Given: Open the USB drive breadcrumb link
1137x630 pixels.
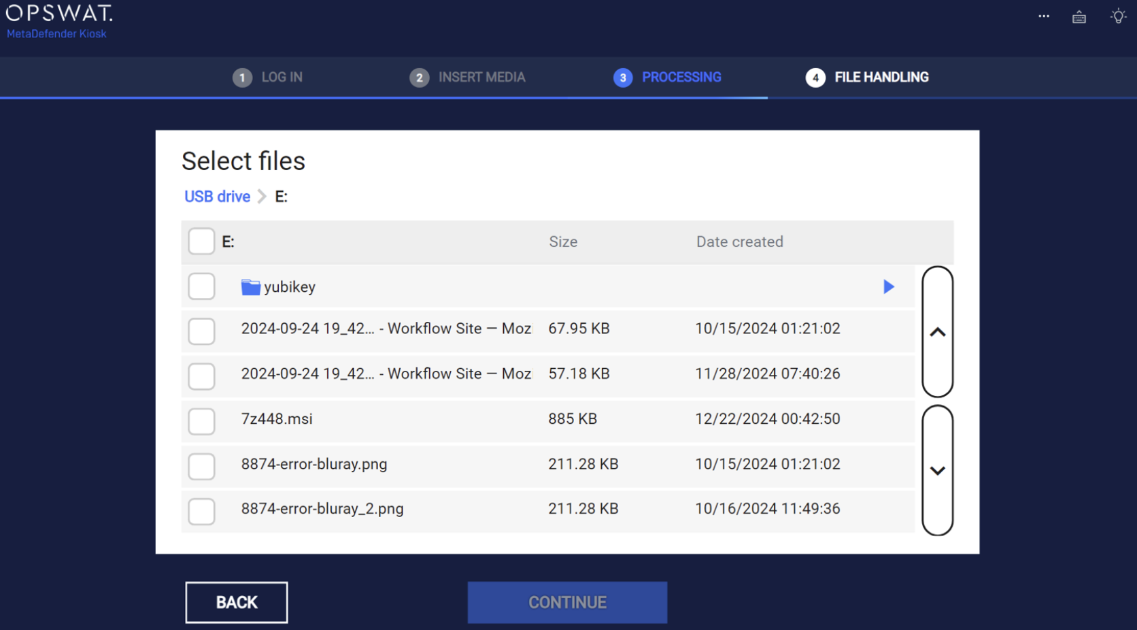Looking at the screenshot, I should [217, 197].
